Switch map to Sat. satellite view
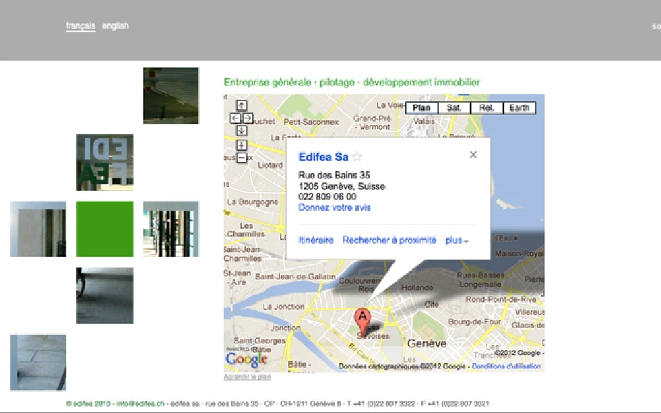This screenshot has width=661, height=413. (454, 108)
